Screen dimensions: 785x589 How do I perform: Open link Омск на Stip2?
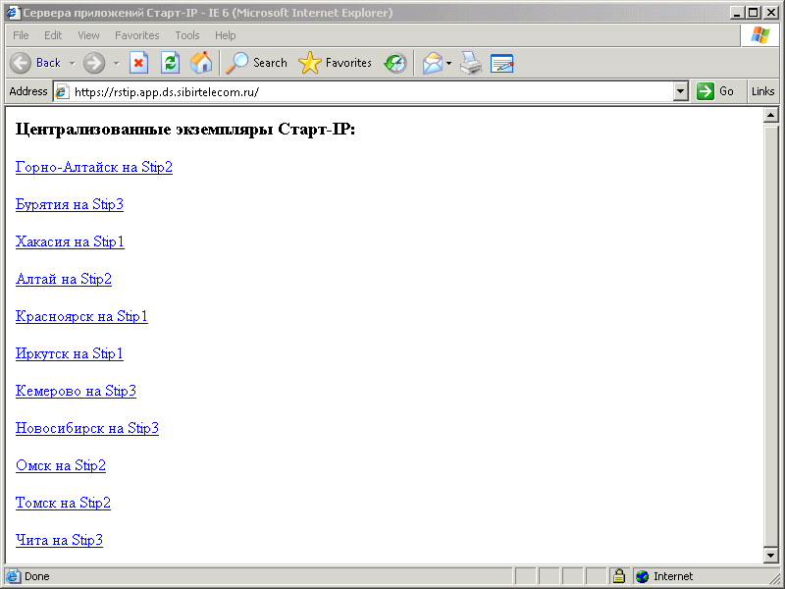click(x=61, y=465)
